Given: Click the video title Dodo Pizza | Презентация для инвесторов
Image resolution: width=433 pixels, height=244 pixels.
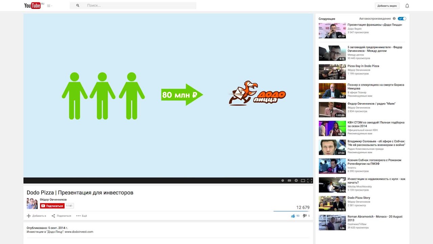Looking at the screenshot, I should pos(80,192).
